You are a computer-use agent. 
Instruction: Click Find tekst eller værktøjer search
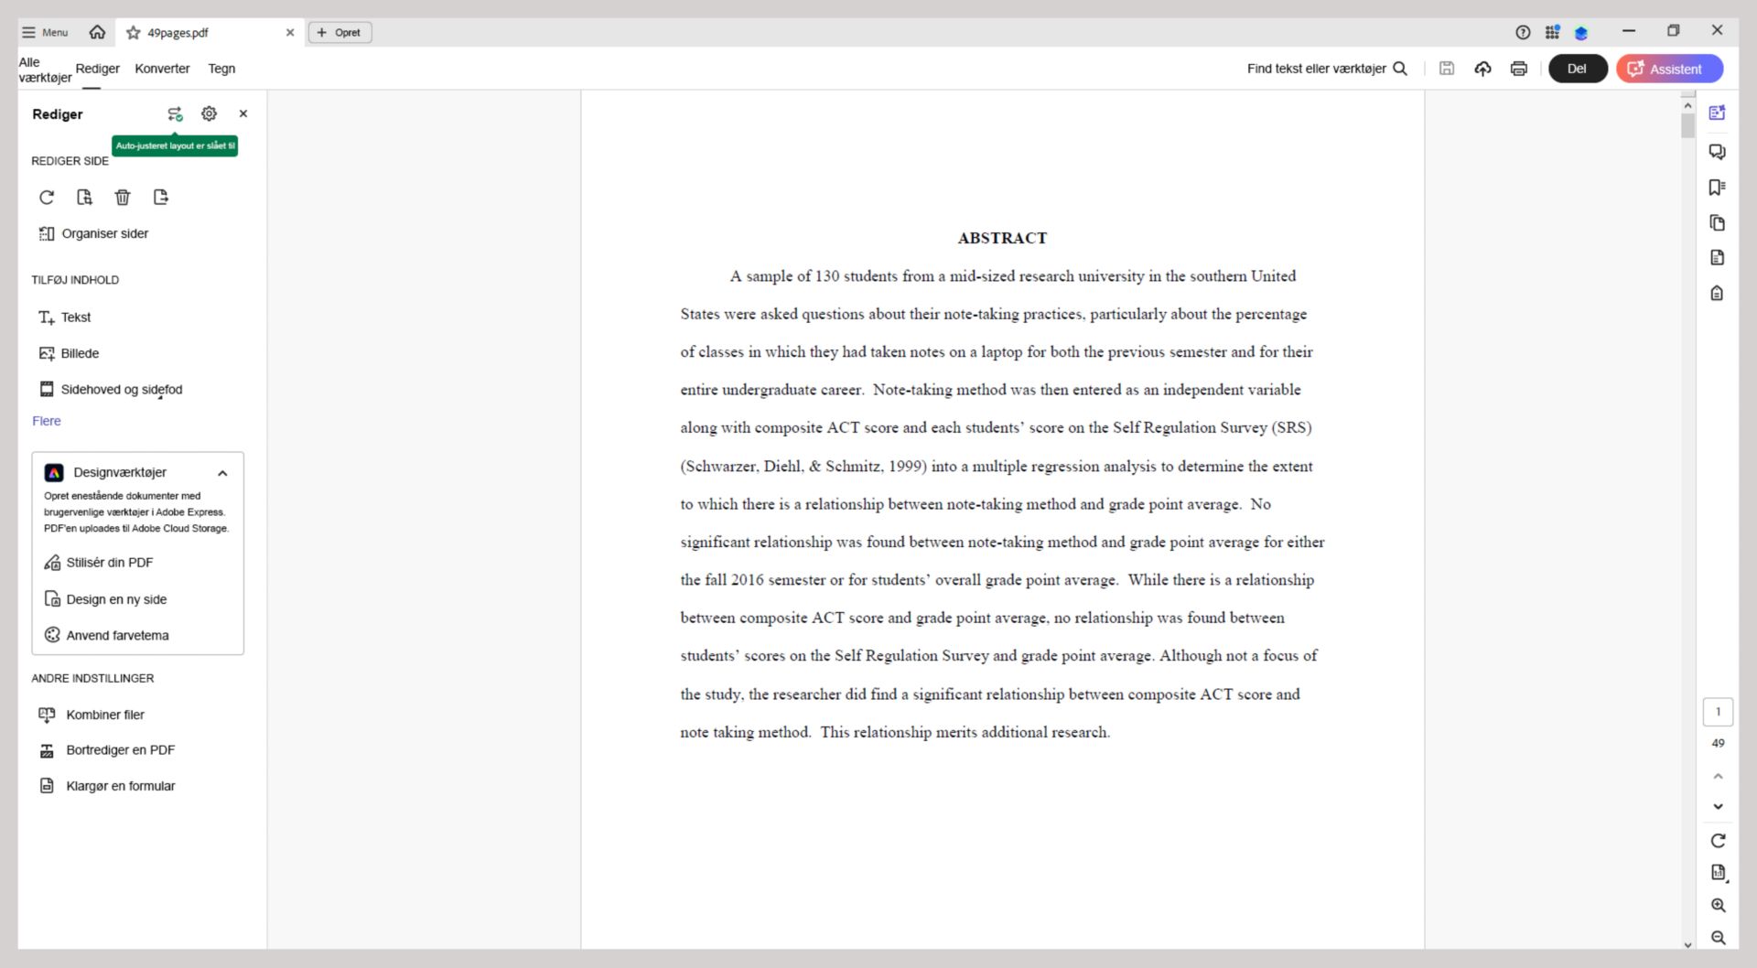(1327, 69)
